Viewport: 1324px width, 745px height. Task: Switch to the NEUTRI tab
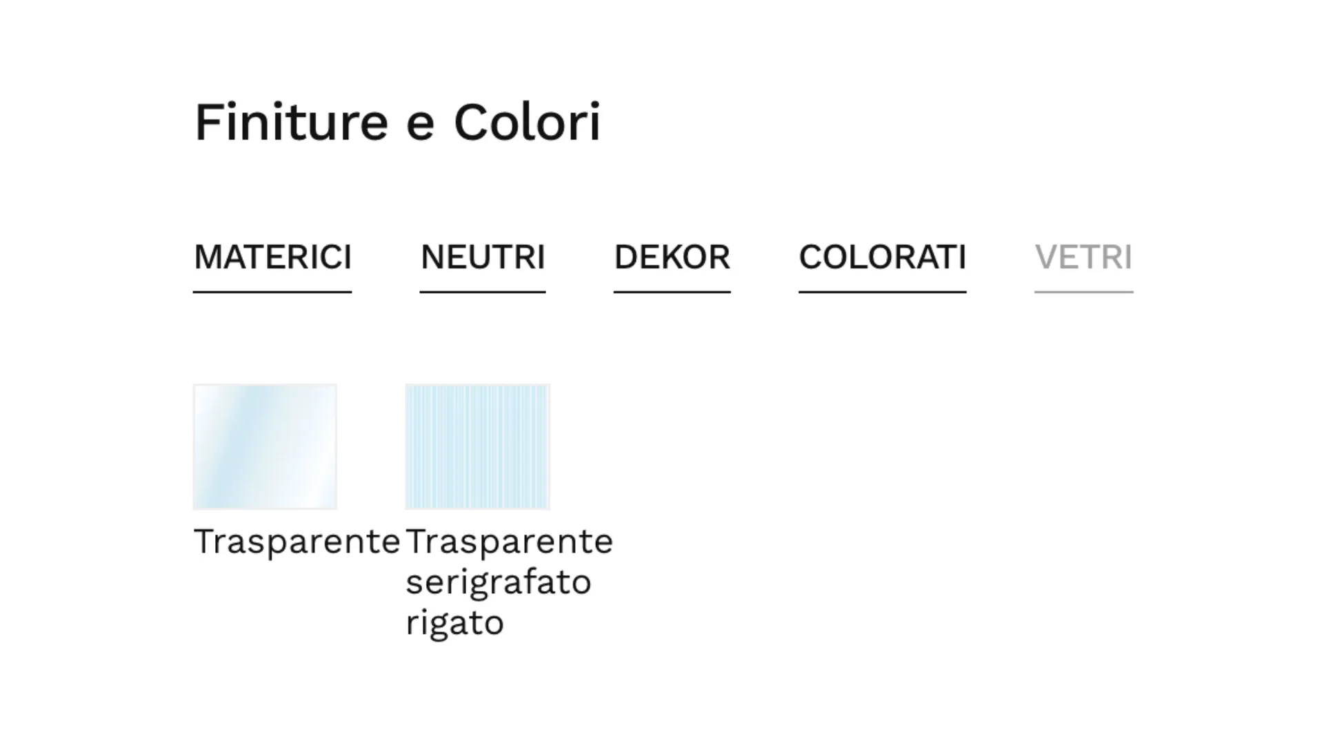pyautogui.click(x=483, y=257)
